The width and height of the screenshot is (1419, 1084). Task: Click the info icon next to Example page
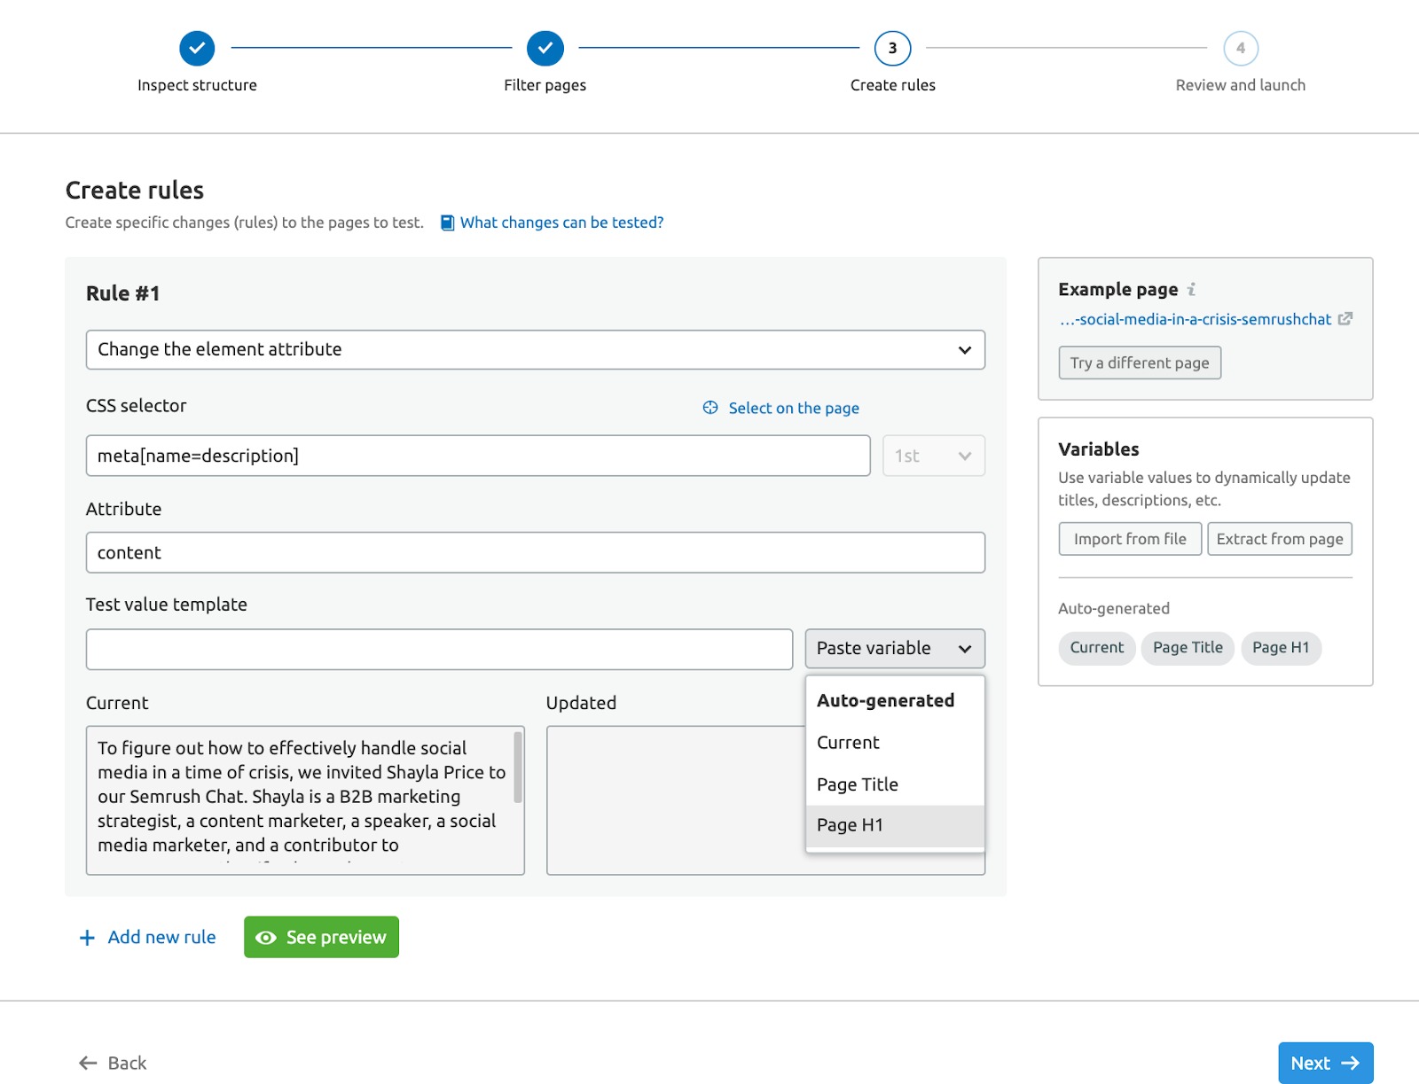click(x=1192, y=289)
